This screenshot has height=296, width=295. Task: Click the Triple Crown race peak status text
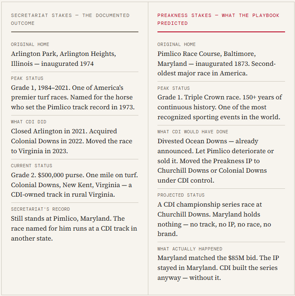(x=220, y=107)
